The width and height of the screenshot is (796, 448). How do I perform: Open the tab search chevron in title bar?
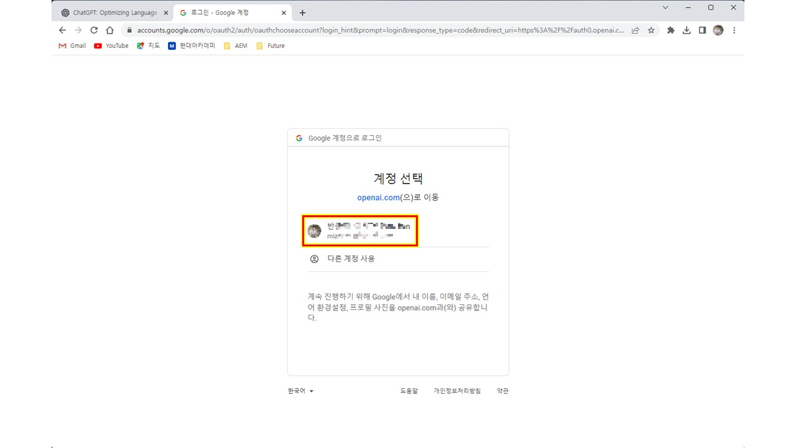point(665,7)
